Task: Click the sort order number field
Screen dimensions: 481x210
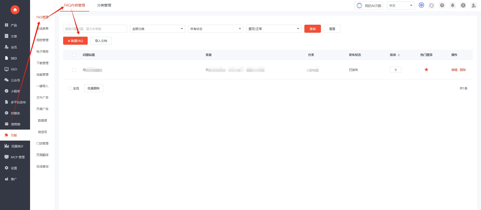Action: click(x=396, y=70)
